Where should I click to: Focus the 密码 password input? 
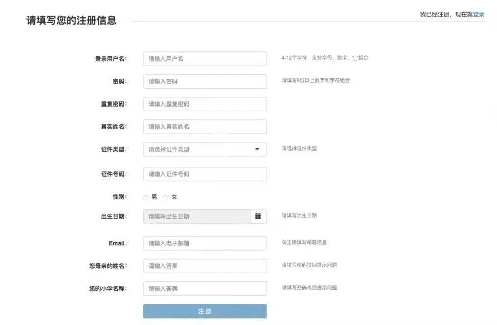[x=204, y=81]
